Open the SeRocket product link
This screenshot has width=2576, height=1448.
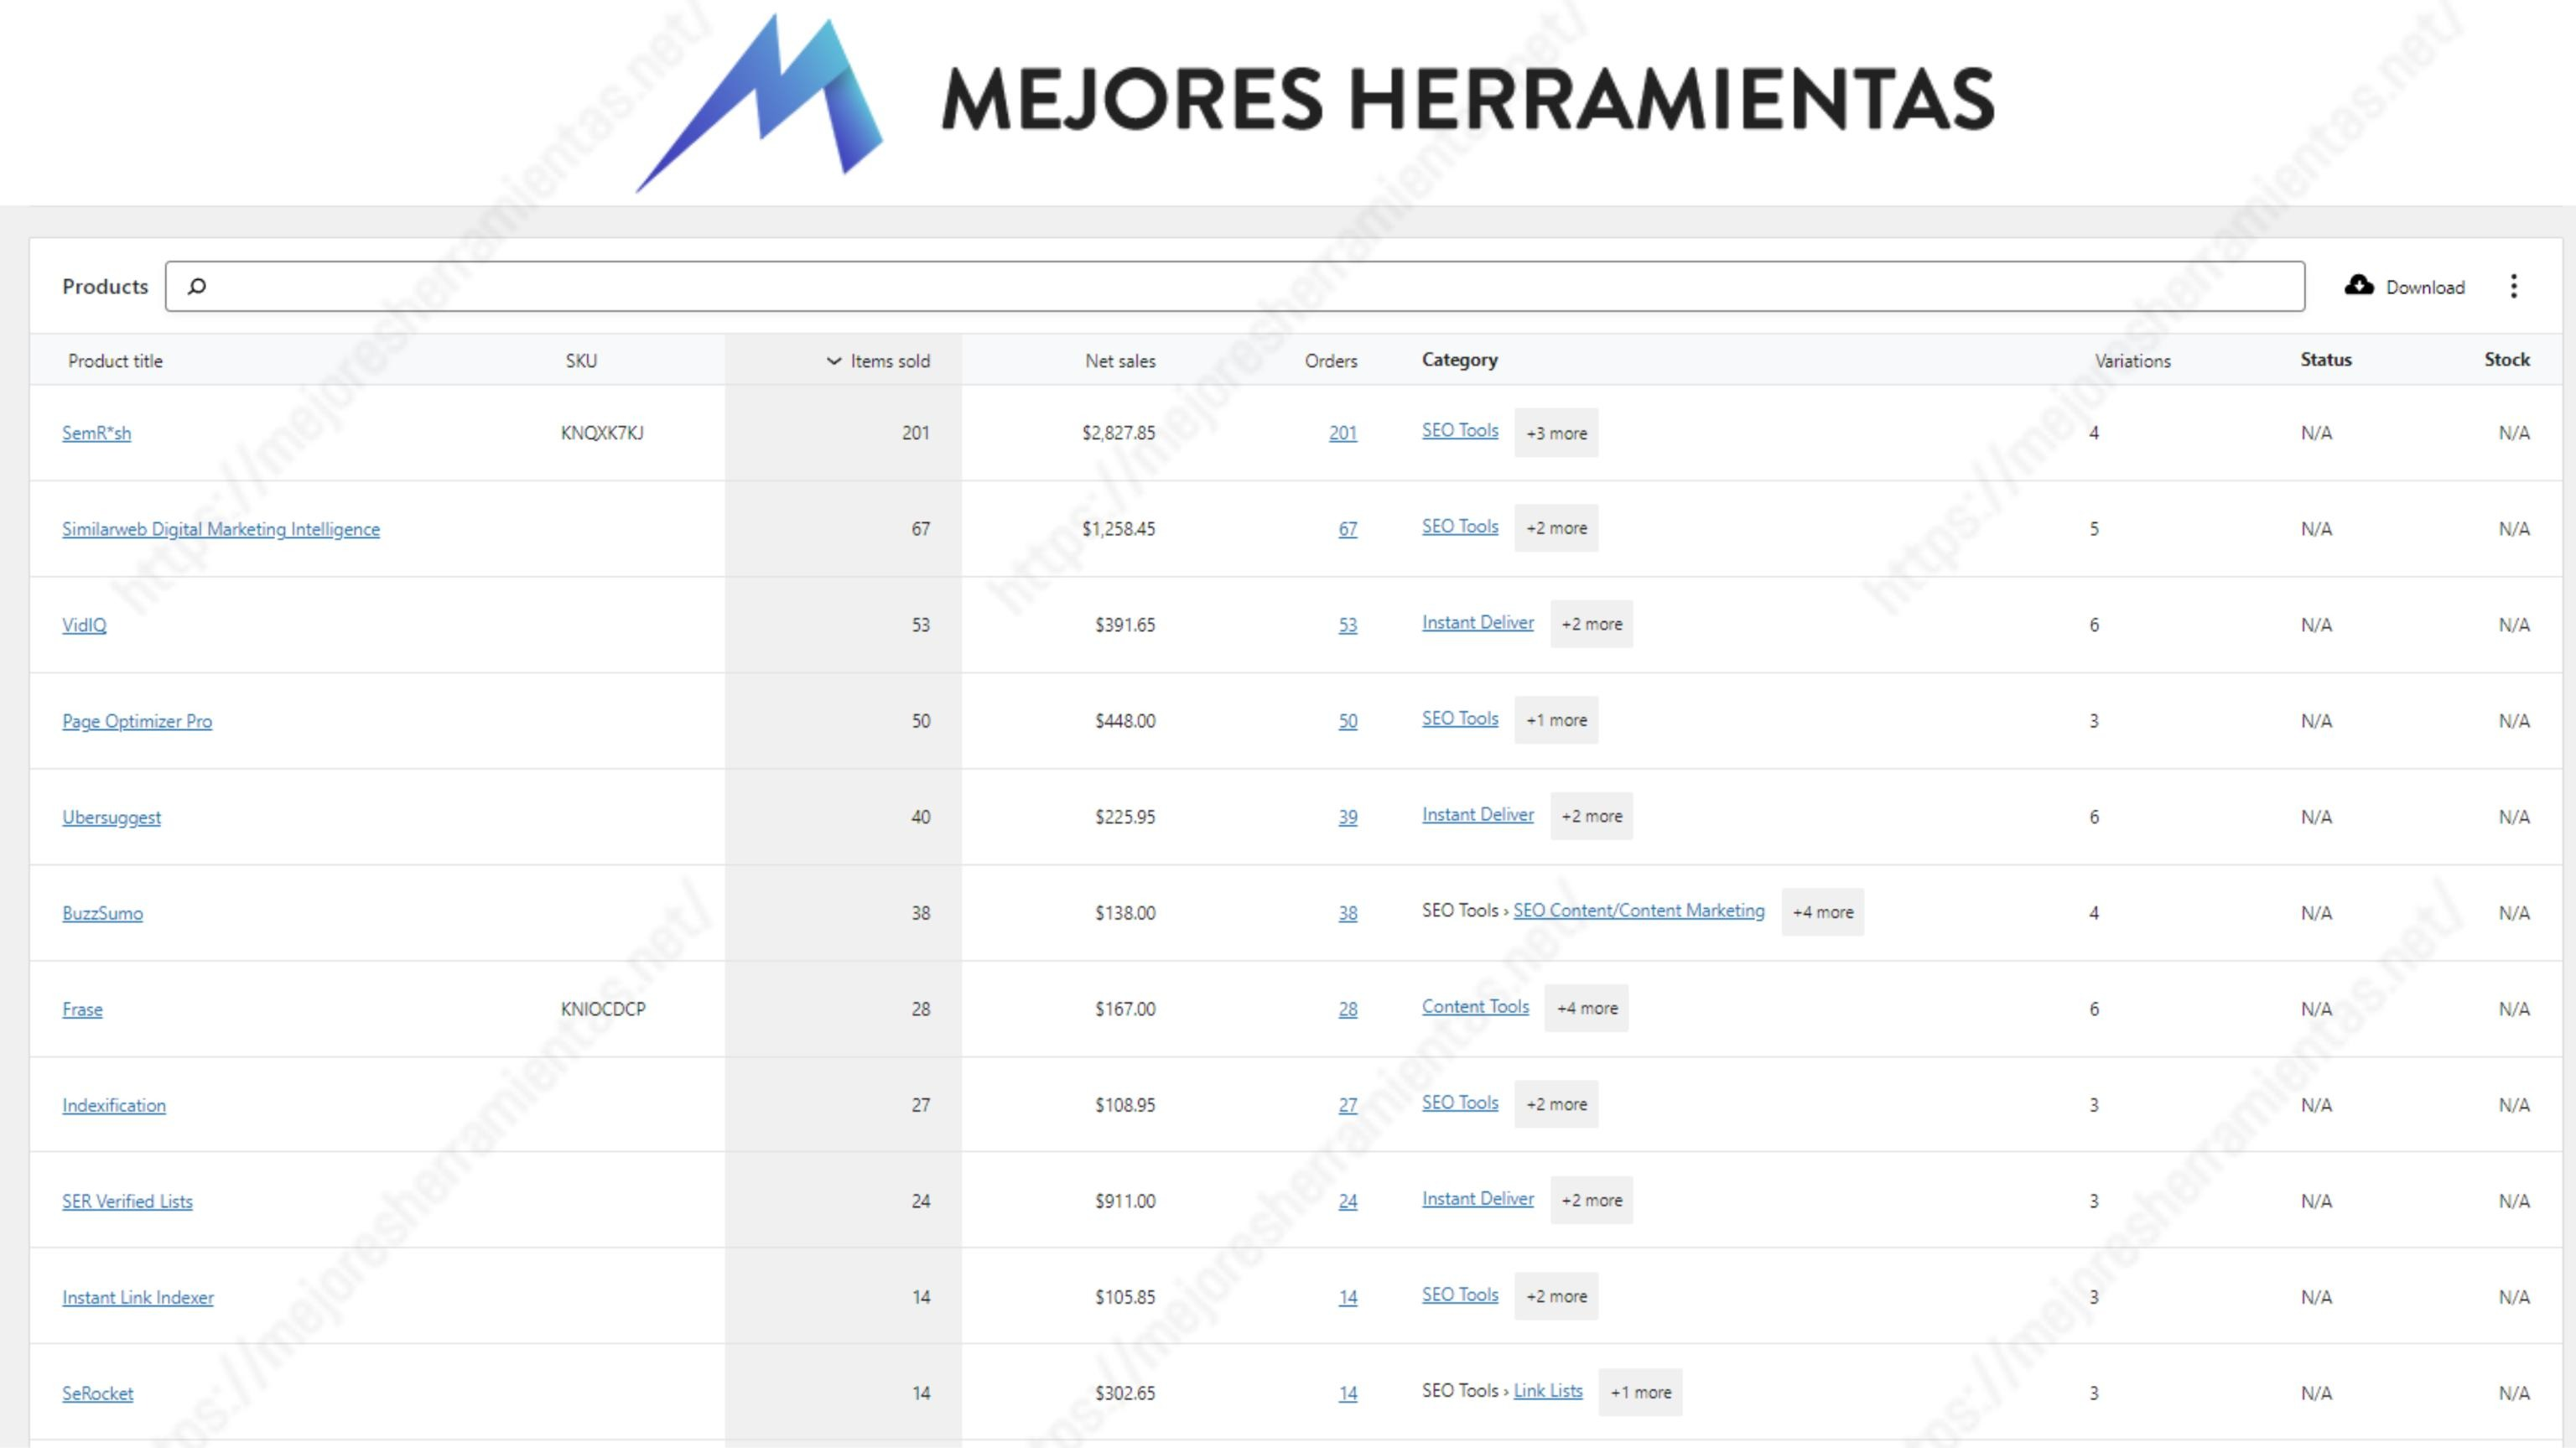[97, 1393]
